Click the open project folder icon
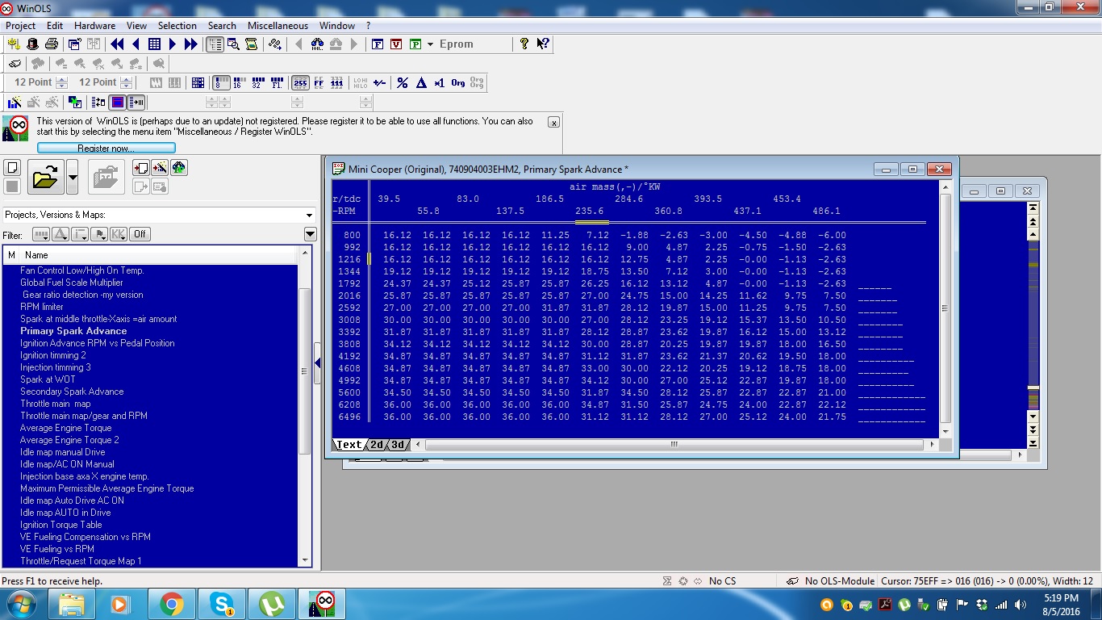The height and width of the screenshot is (620, 1102). [45, 177]
